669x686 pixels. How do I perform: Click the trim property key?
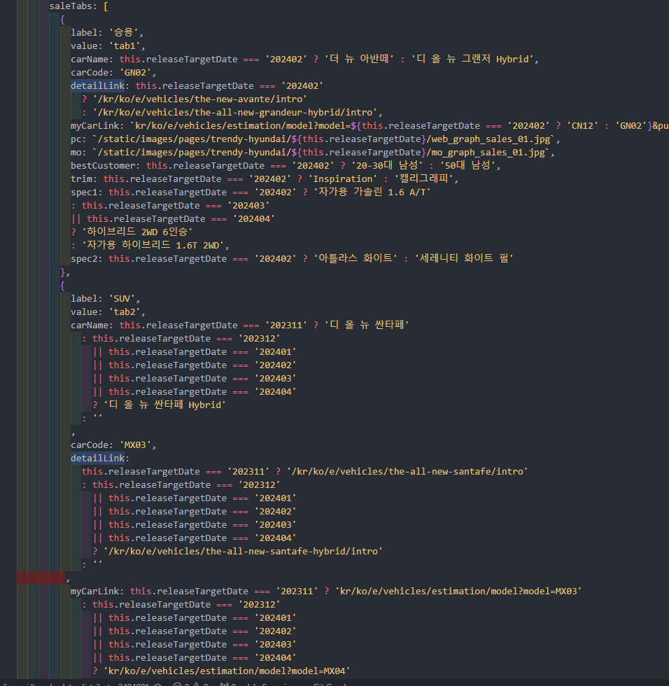coord(81,179)
